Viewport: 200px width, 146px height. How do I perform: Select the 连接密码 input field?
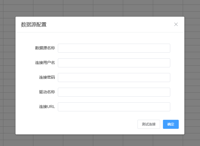pyautogui.click(x=114, y=78)
